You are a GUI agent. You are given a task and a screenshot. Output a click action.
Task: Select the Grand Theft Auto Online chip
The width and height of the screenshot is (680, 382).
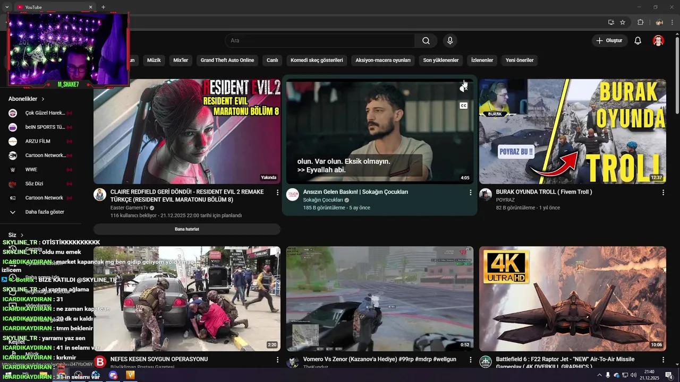click(x=227, y=60)
